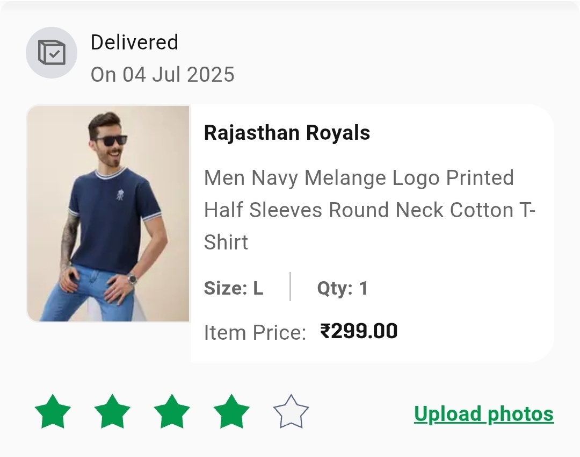
Task: Tap the T-shirt chest logo in photo
Action: coord(120,195)
